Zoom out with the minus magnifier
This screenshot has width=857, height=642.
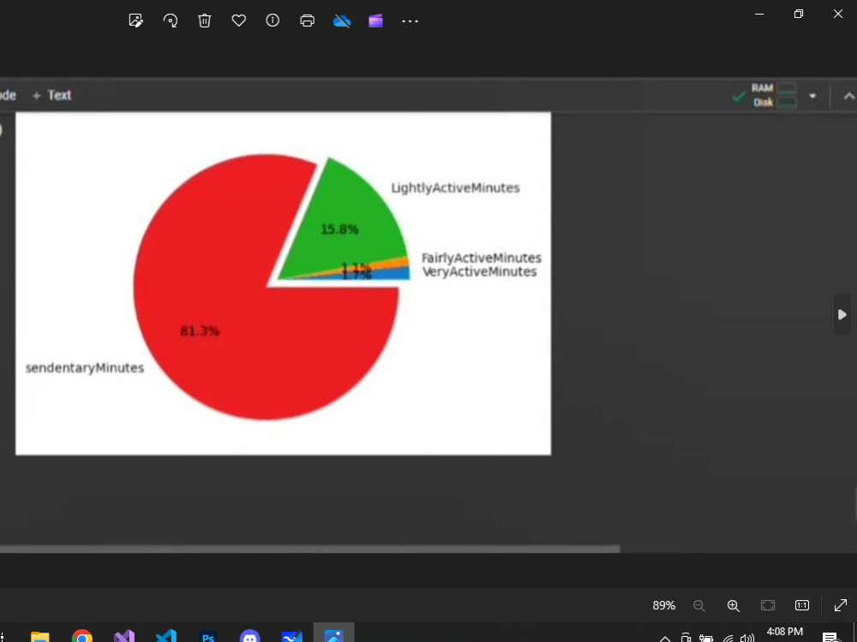(698, 605)
